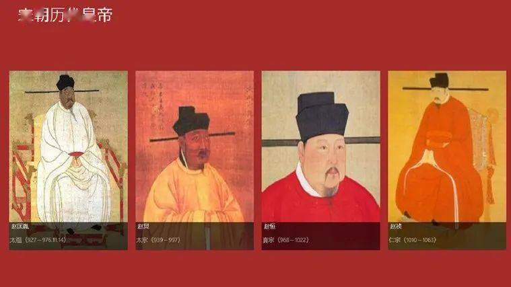Select the caption 太宗 (939–997)
511x287 pixels.
pyautogui.click(x=158, y=240)
